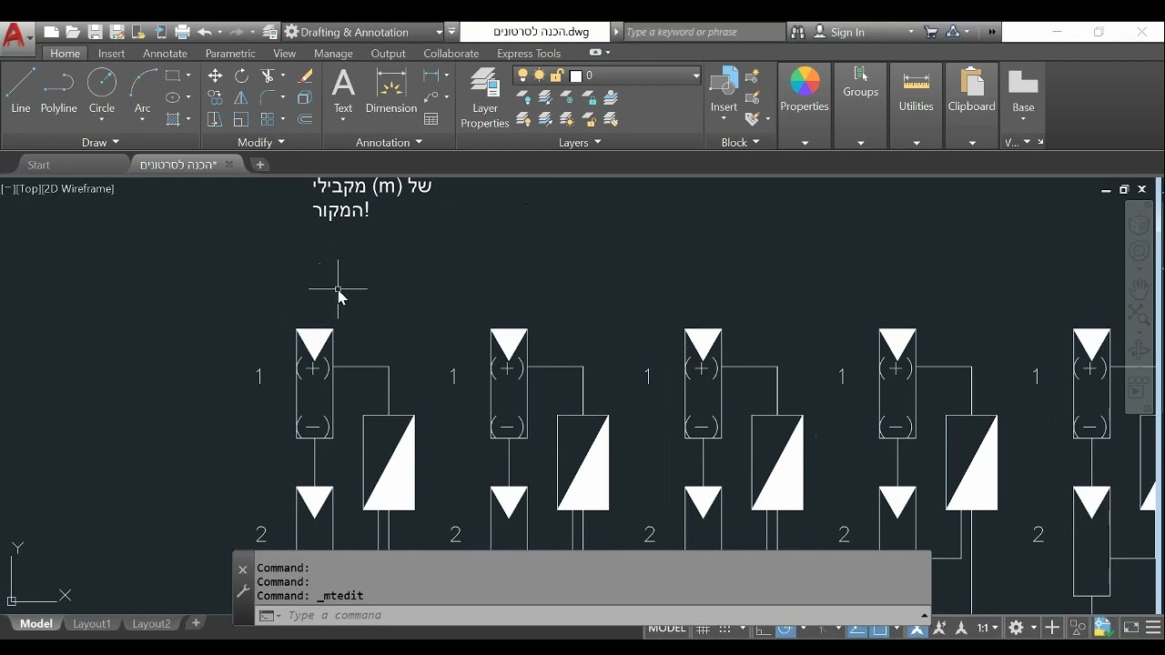The width and height of the screenshot is (1165, 655).
Task: Open the layer name dropdown
Action: pos(696,76)
